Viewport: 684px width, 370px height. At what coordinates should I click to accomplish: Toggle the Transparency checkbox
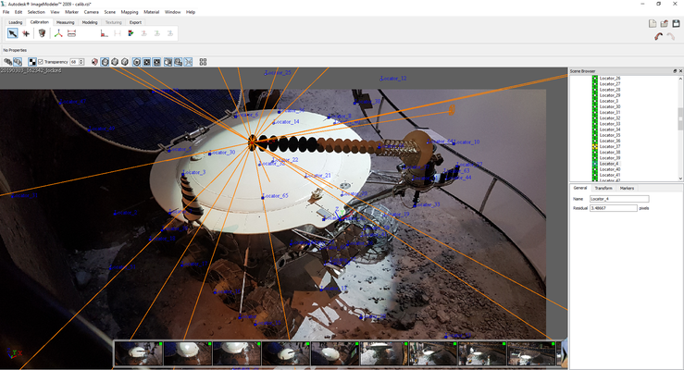click(41, 62)
